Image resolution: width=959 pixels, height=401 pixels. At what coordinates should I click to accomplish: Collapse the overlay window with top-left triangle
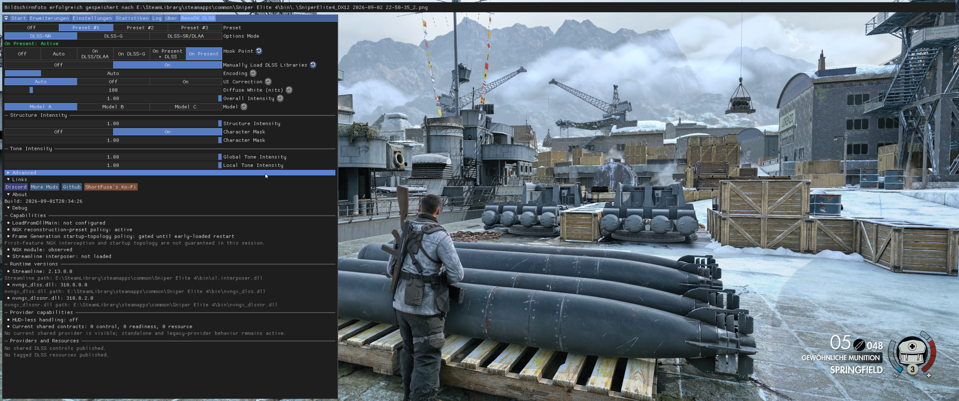6,18
